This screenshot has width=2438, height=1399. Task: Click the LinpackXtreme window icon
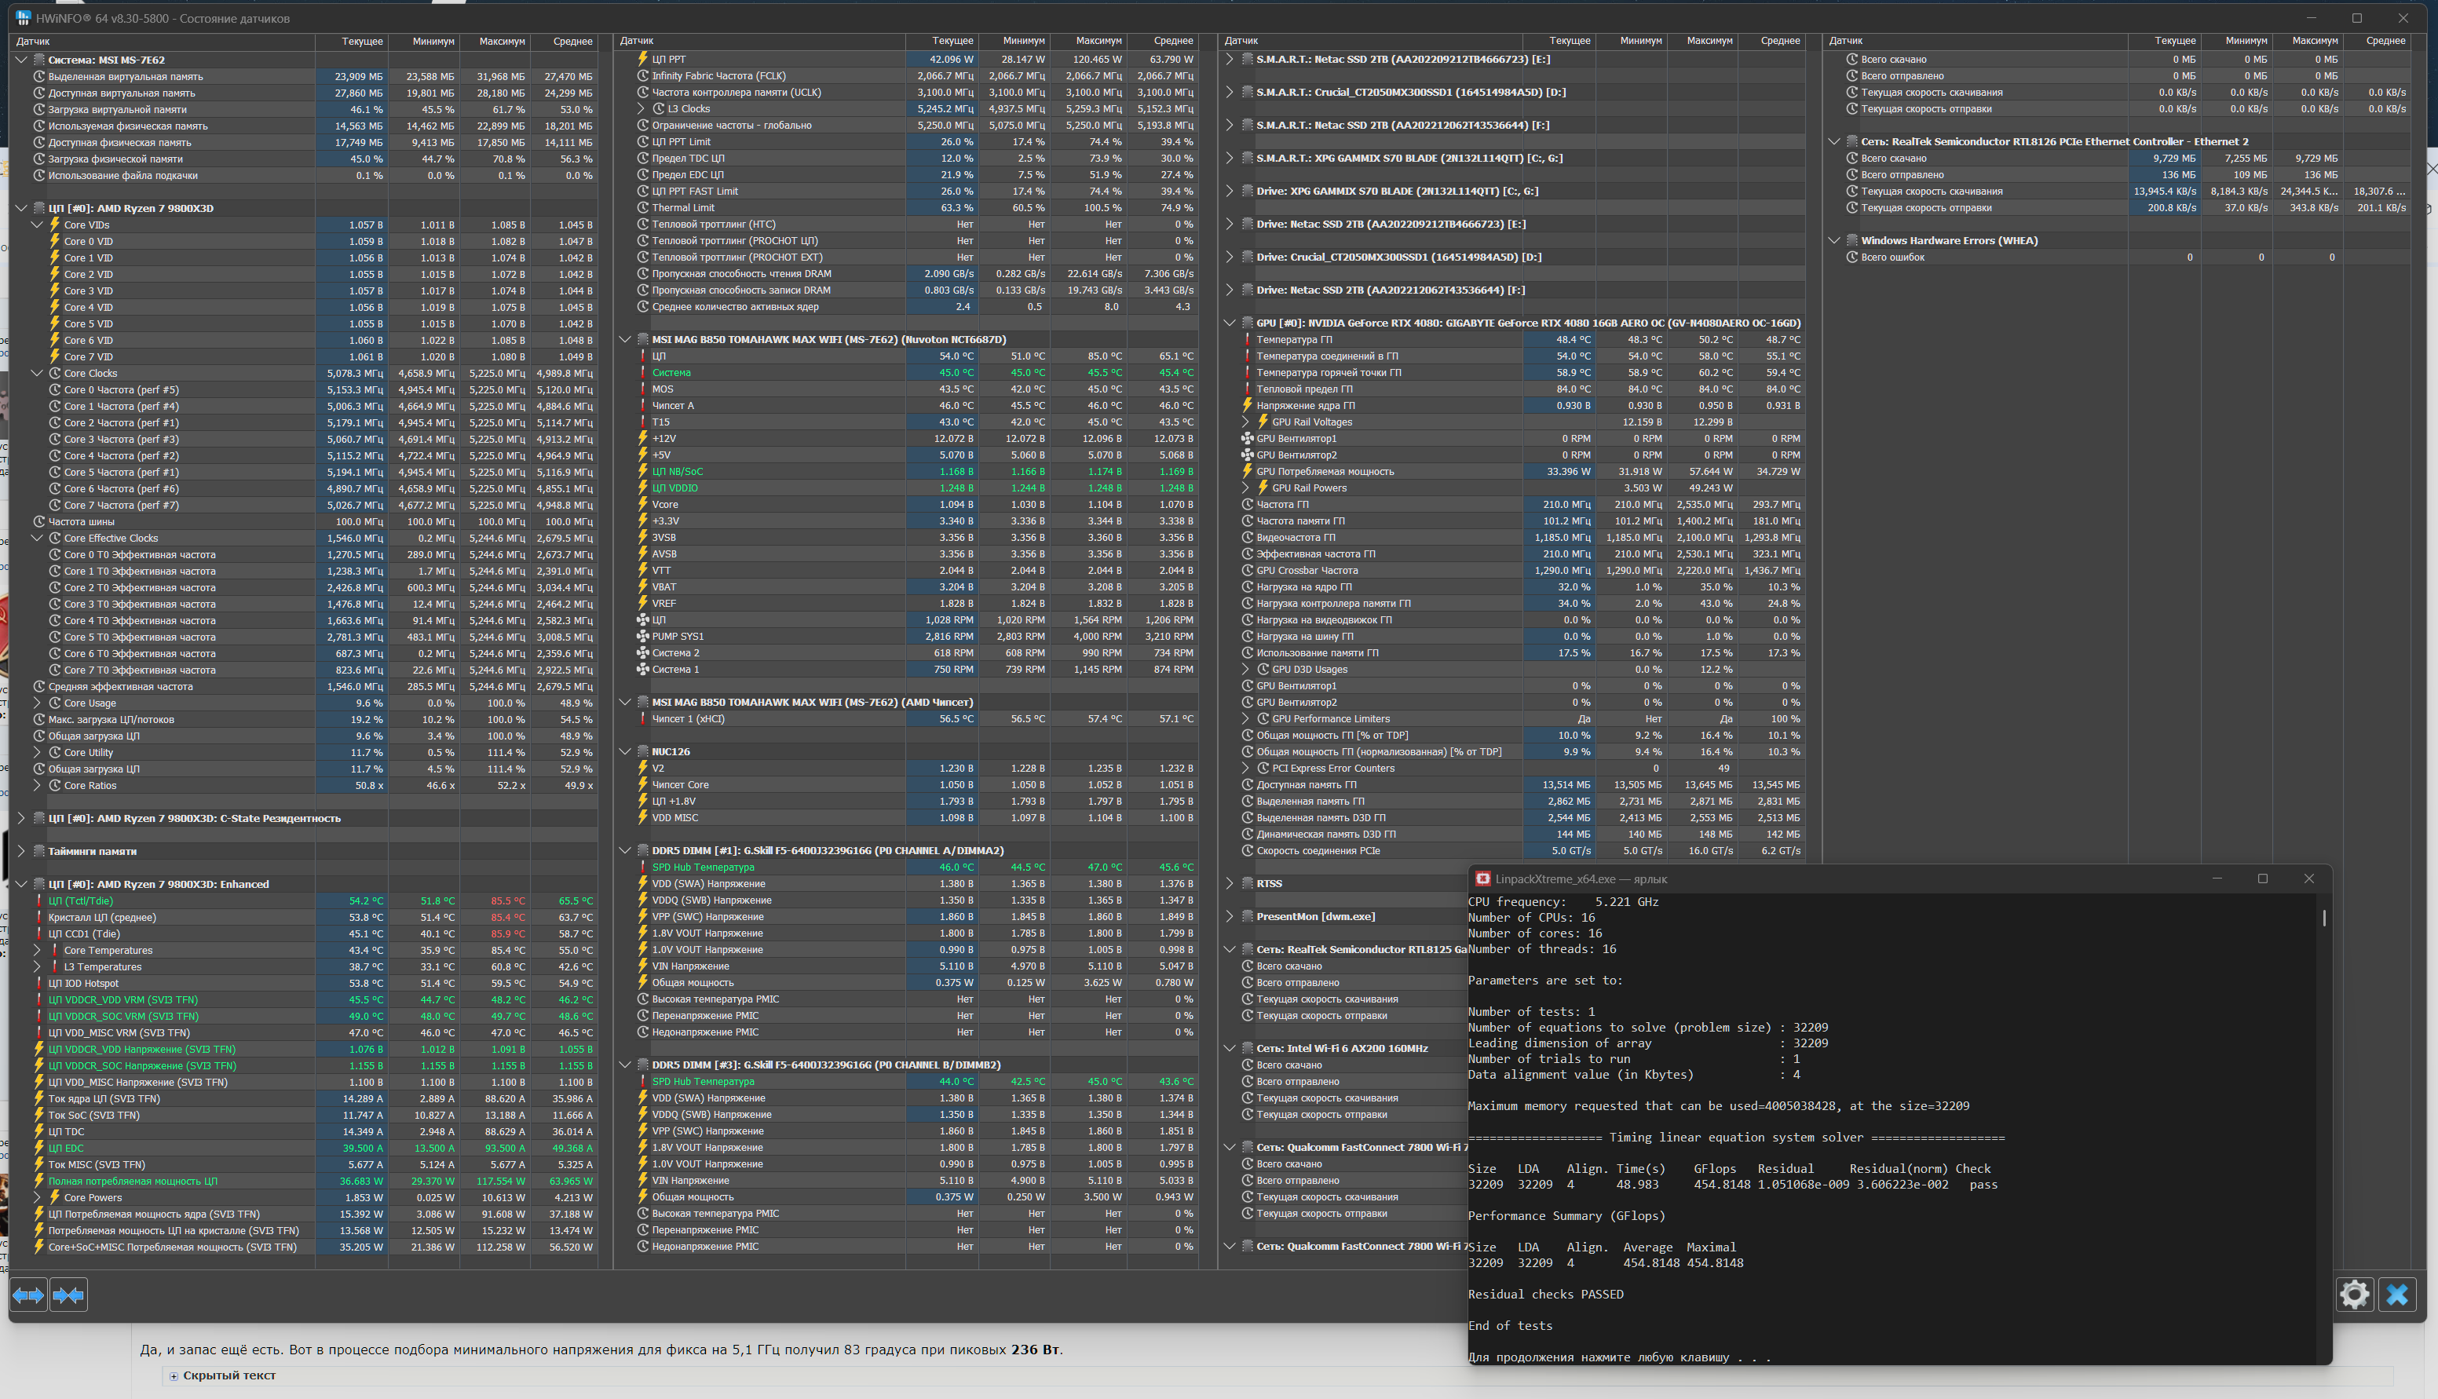point(1482,879)
